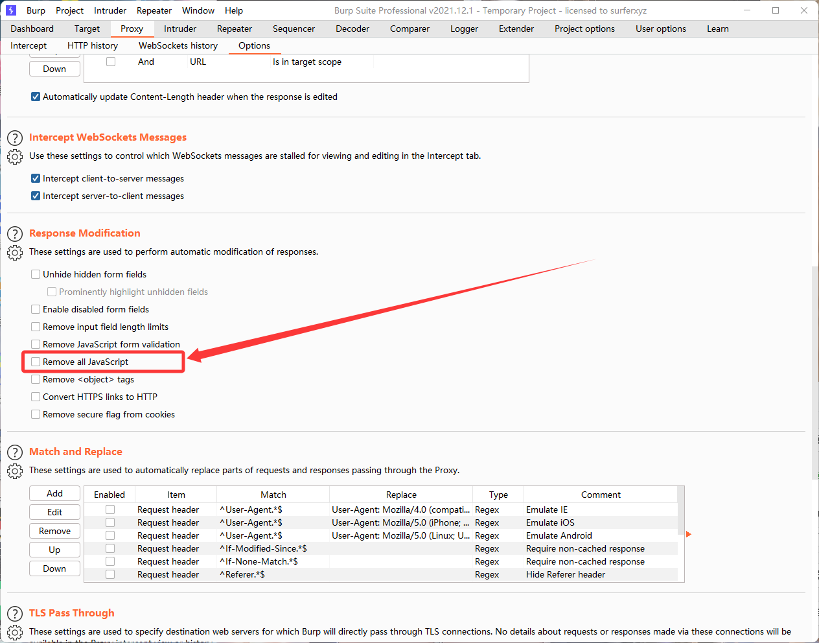Image resolution: width=819 pixels, height=643 pixels.
Task: Check Remove all JavaScript
Action: (36, 362)
